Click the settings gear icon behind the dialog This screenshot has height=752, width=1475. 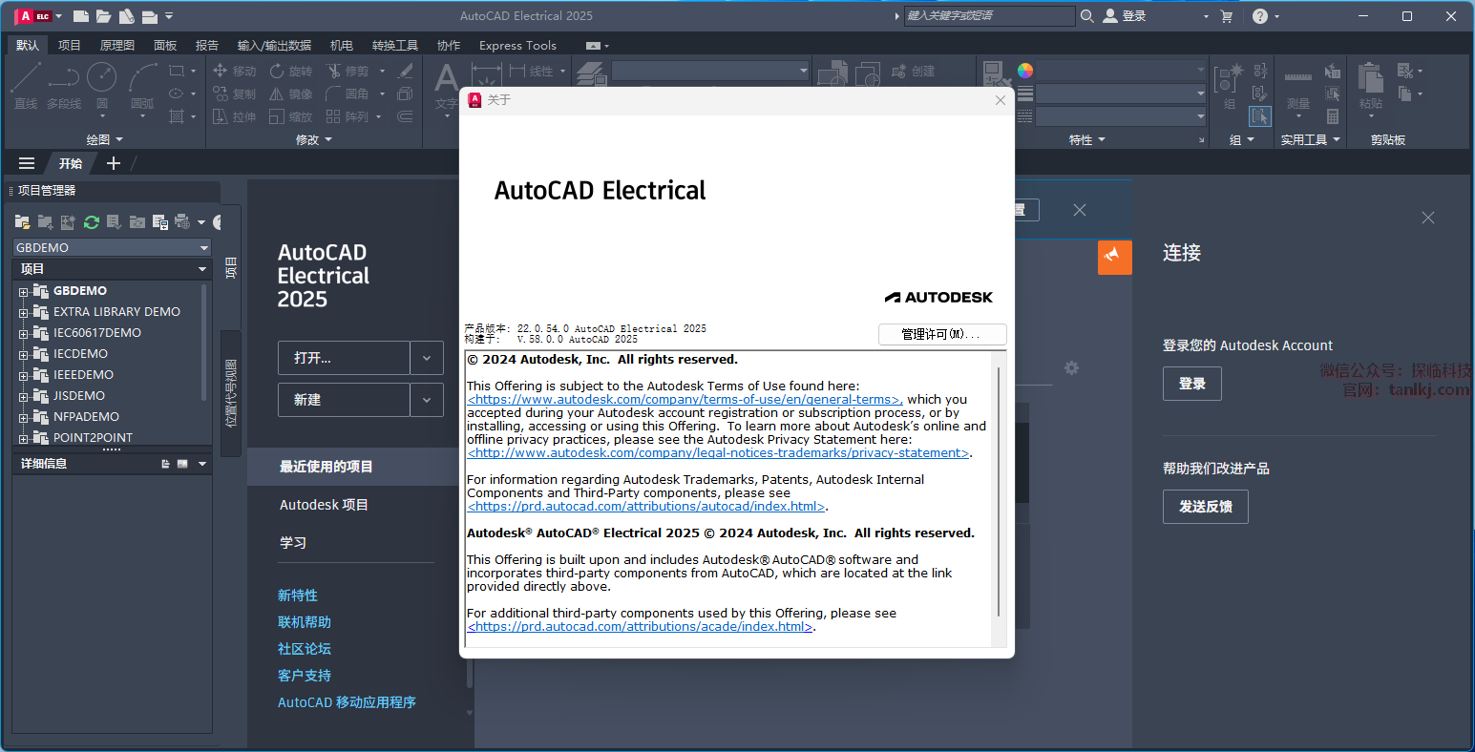[1071, 368]
